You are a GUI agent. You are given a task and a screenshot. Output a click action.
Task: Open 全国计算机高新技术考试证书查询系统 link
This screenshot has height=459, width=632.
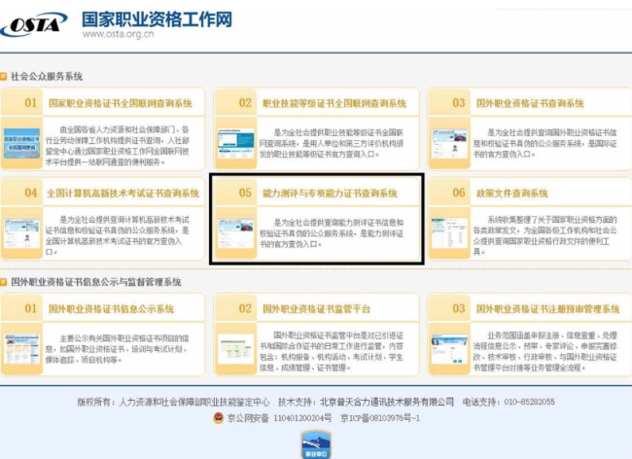coord(123,194)
